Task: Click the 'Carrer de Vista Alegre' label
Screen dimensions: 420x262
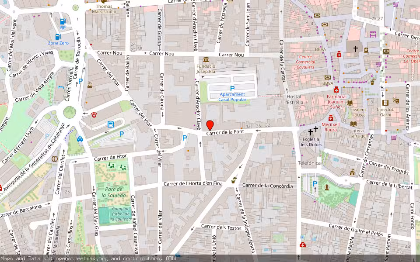Action: (35, 87)
